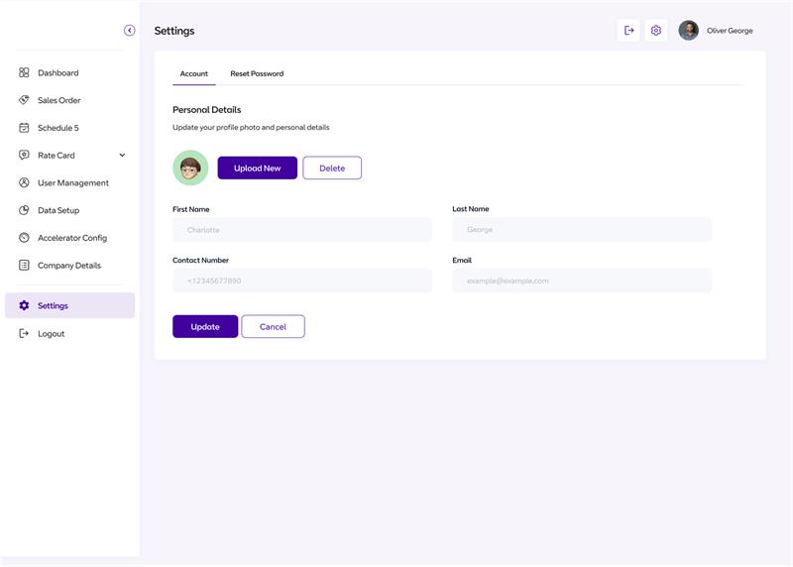Focus the First Name input field
The image size is (793, 567).
302,230
